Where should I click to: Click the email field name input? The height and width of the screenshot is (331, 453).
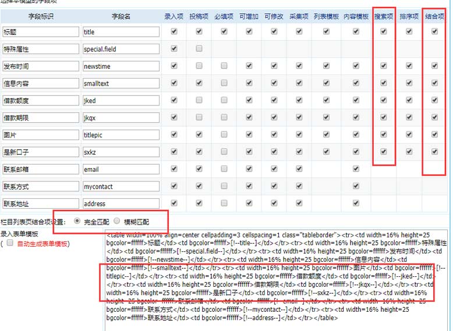tap(121, 169)
